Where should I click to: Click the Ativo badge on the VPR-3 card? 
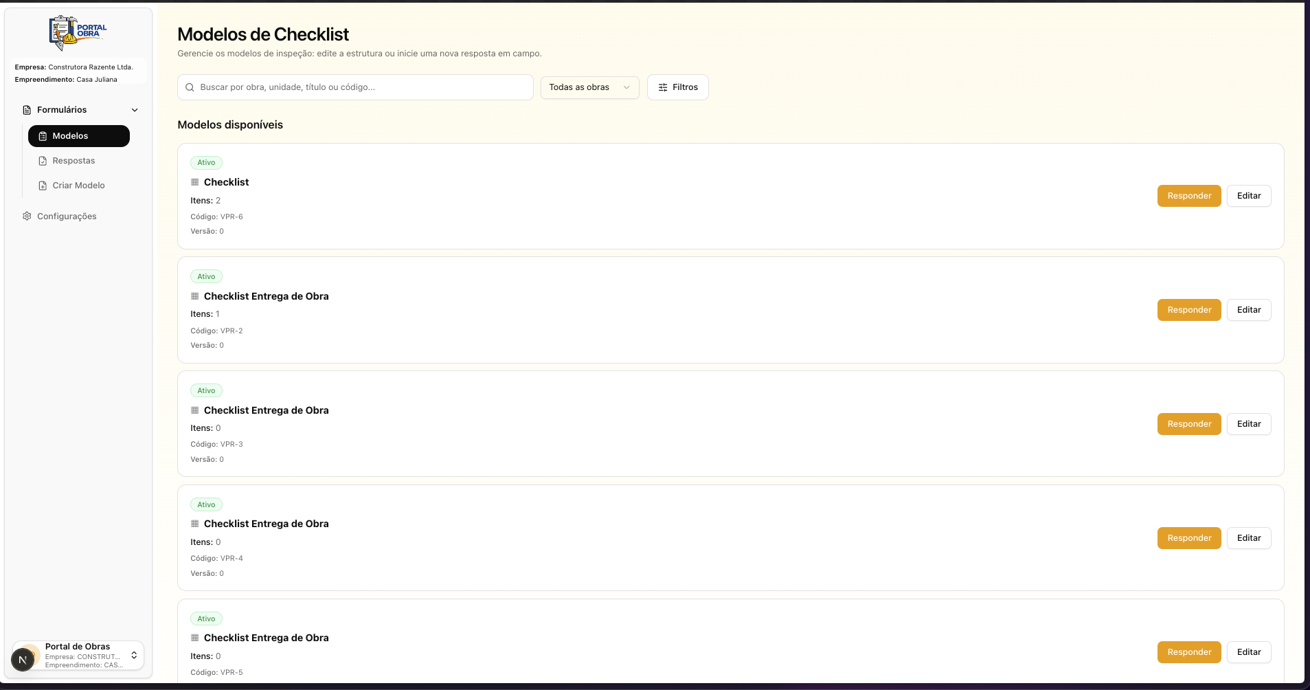pos(206,390)
